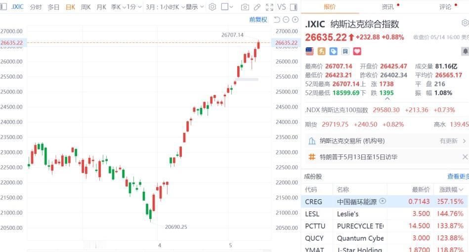
Task: Toggle the left sidebar panel icon
Action: 3,6
